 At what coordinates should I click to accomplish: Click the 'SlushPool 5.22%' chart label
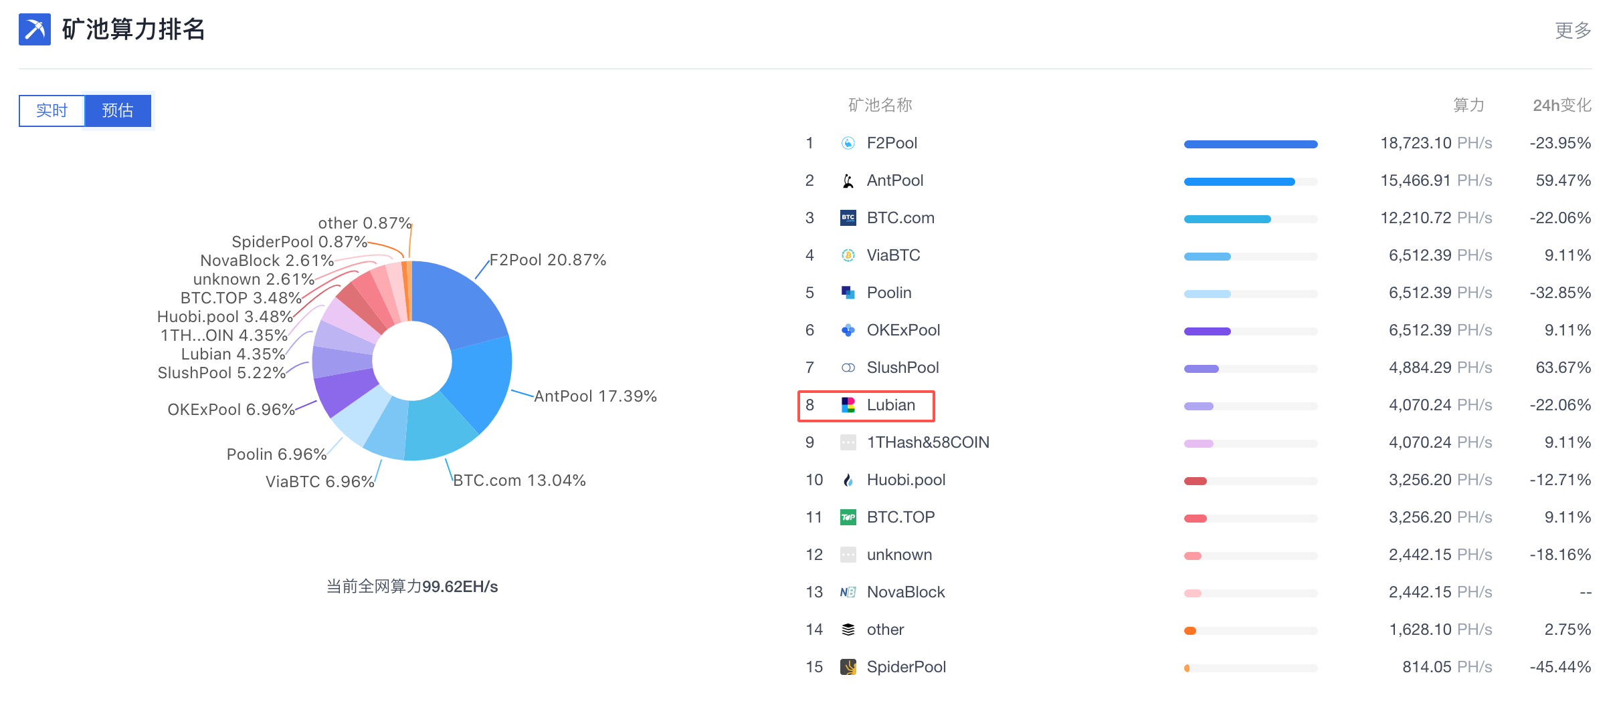(x=221, y=373)
